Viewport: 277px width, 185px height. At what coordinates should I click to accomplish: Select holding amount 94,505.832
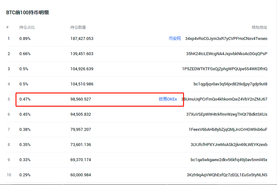point(81,114)
